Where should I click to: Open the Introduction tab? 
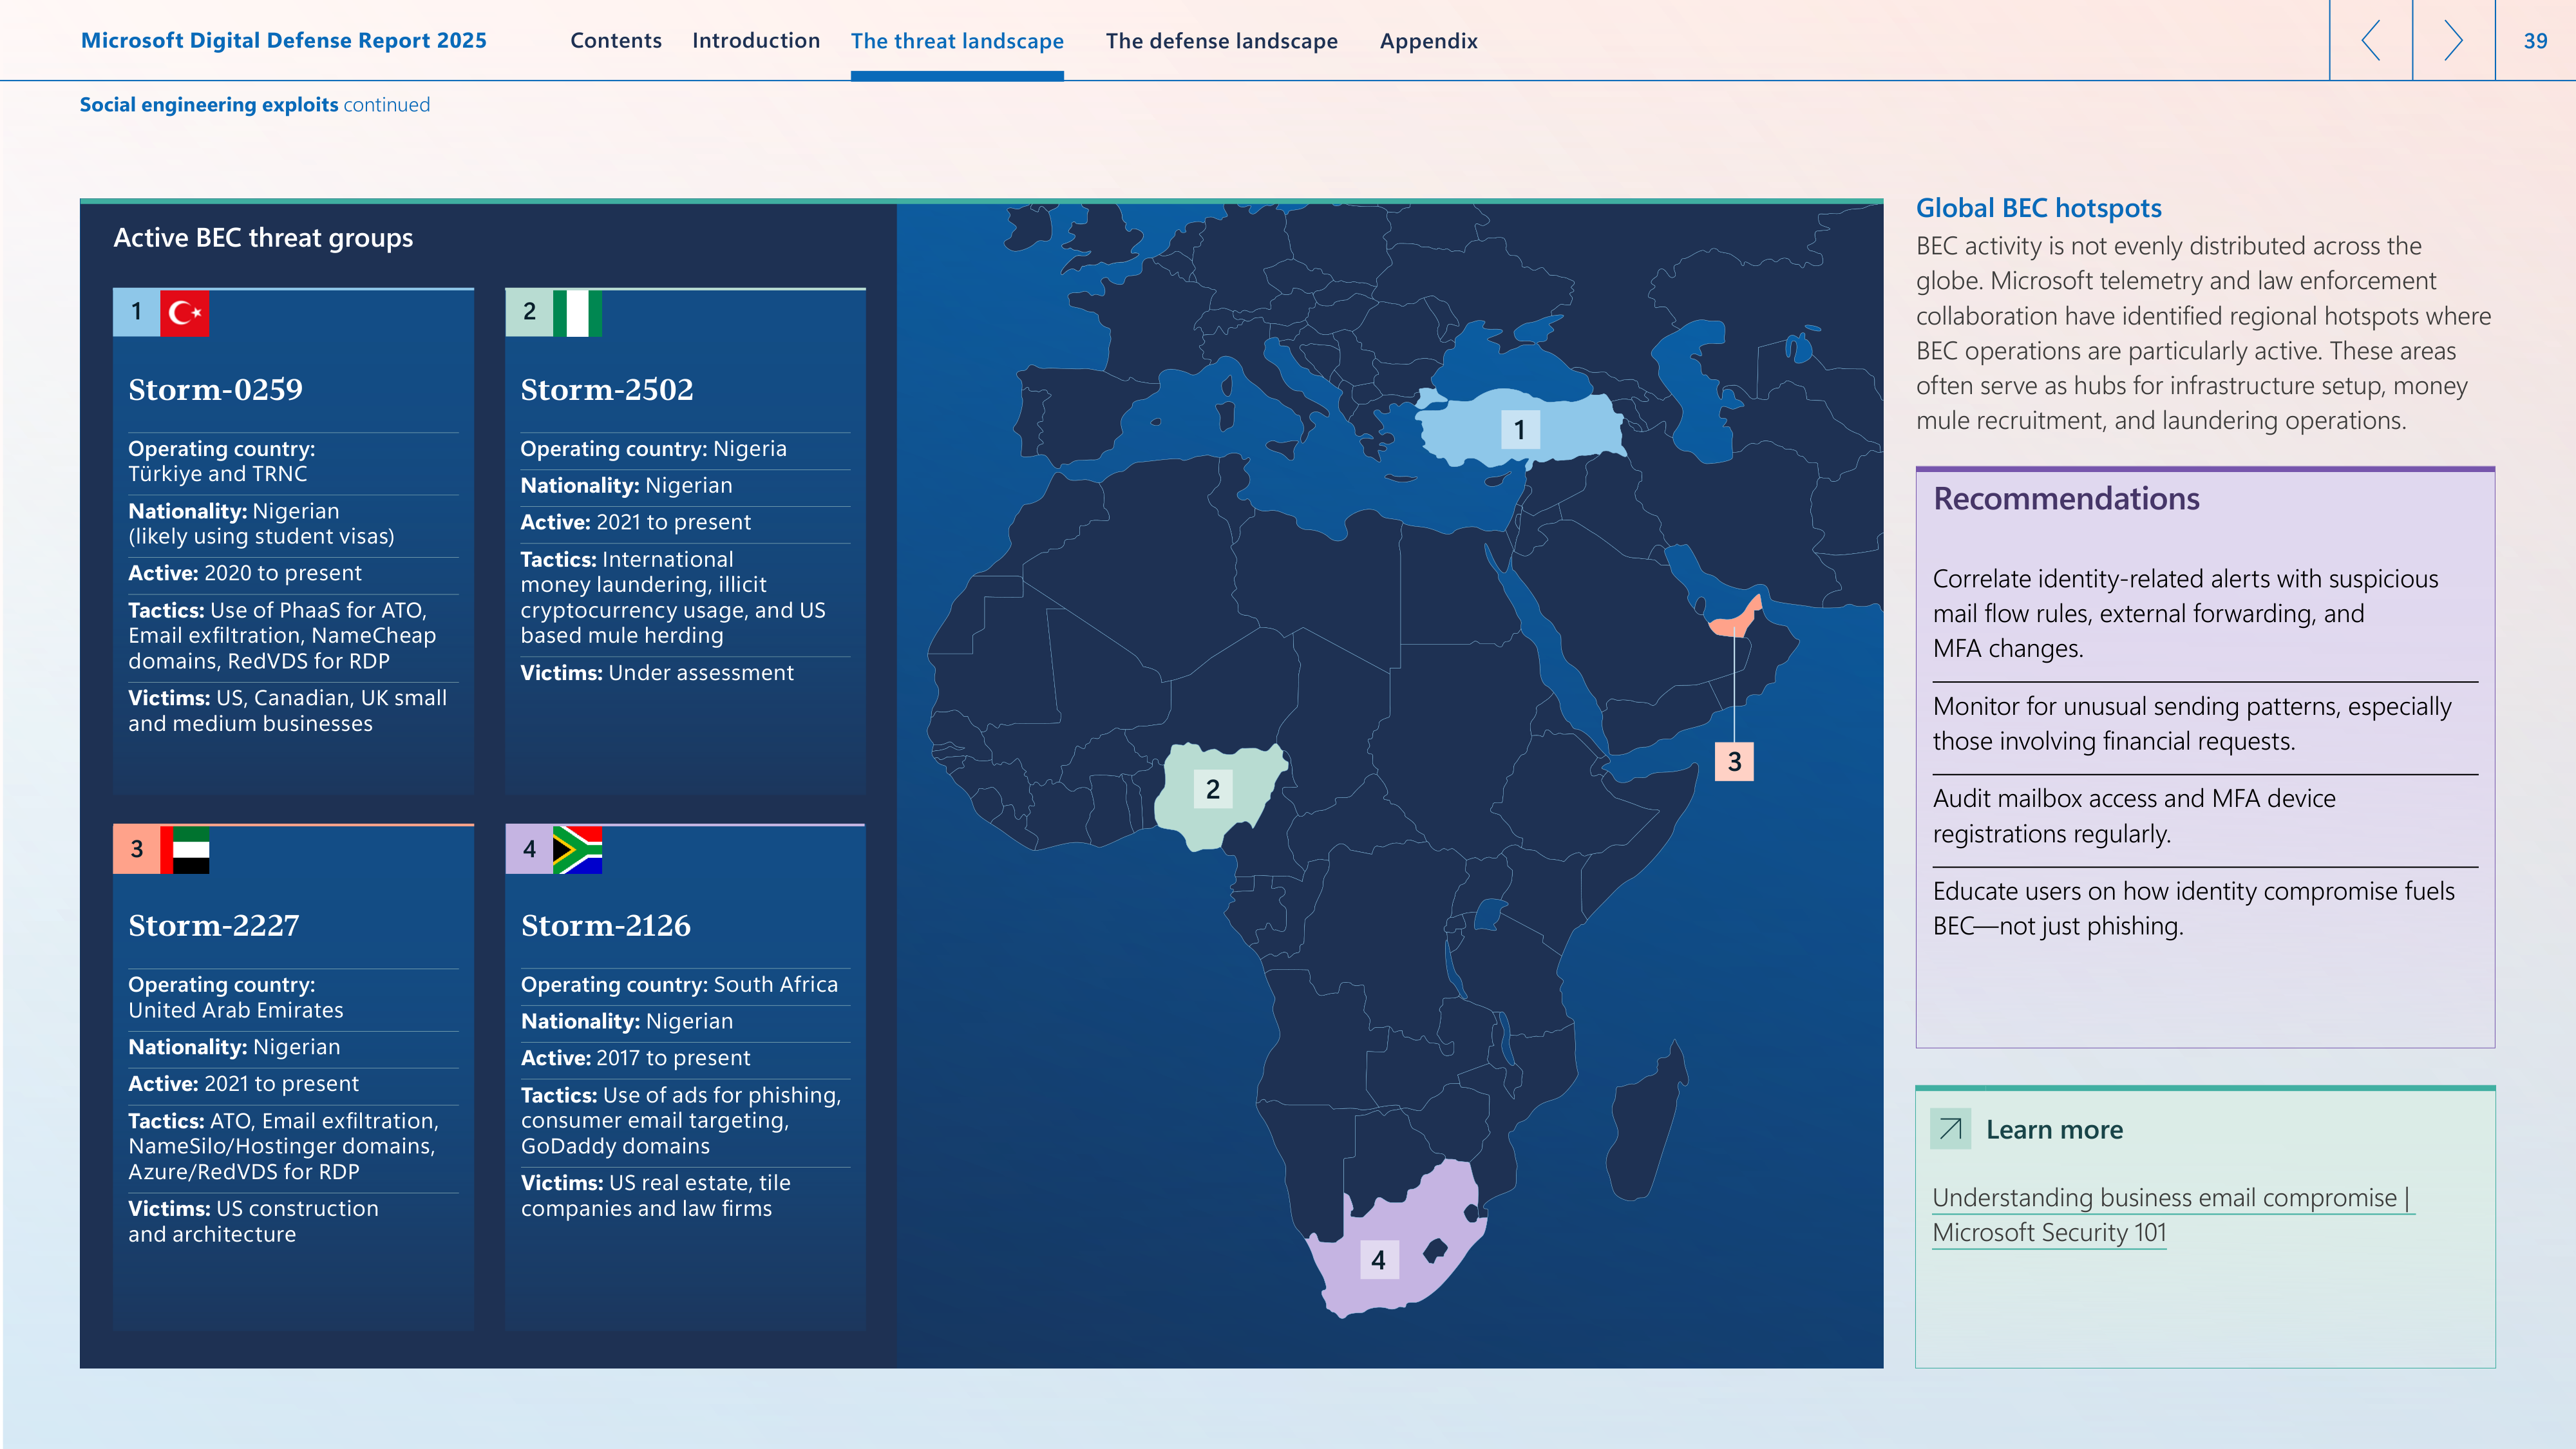tap(756, 41)
